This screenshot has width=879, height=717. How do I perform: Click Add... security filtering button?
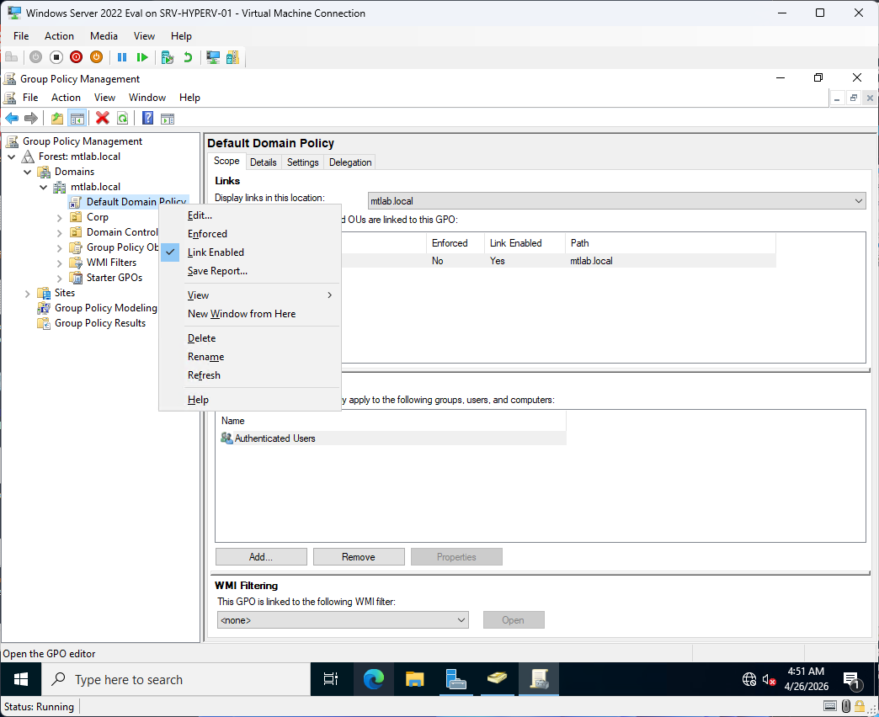pos(261,557)
